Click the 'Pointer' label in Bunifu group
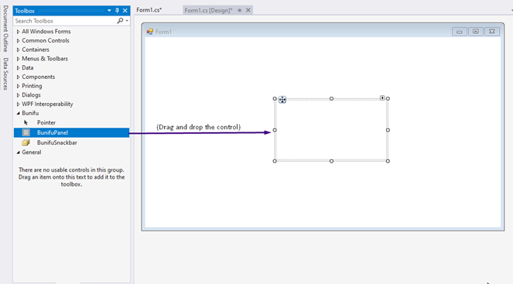 point(46,123)
